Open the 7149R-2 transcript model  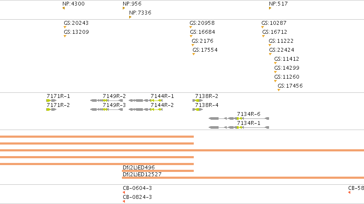107,101
